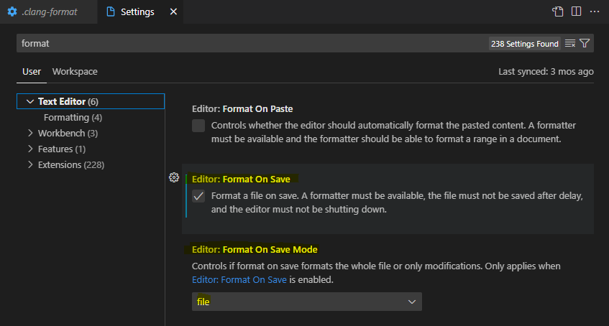This screenshot has width=609, height=326.
Task: Uncheck the Format On Save checkbox
Action: click(x=198, y=196)
